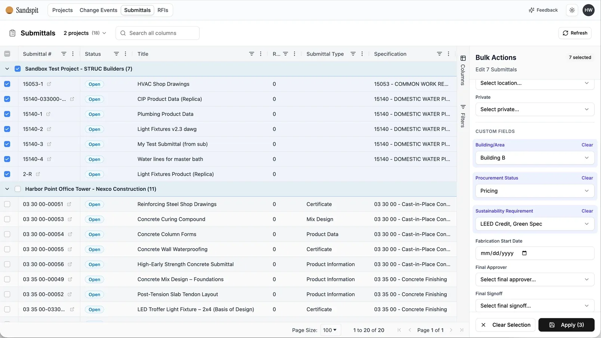Image resolution: width=601 pixels, height=338 pixels.
Task: Open external link icon for 03 30 00-00051
Action: point(69,204)
